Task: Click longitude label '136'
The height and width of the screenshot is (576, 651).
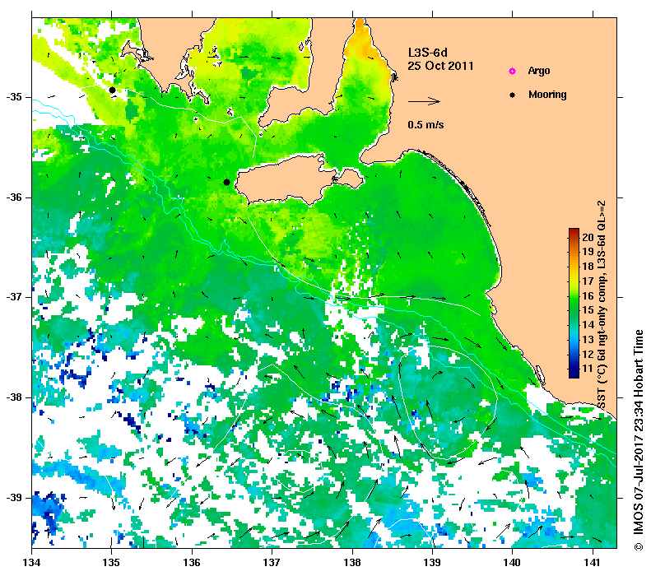Action: (x=192, y=562)
